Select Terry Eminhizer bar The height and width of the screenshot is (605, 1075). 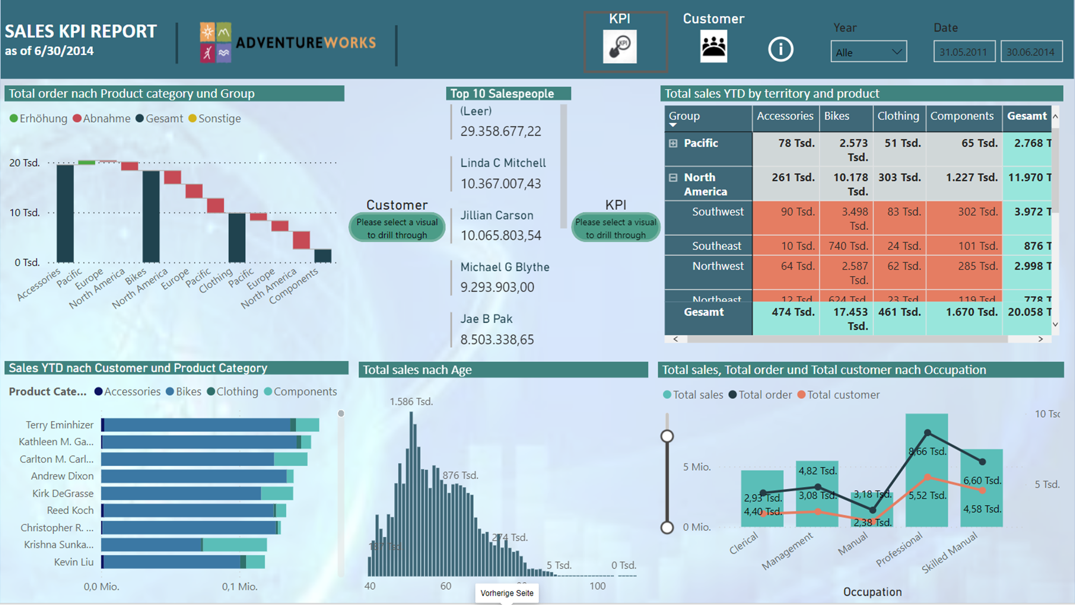tap(210, 425)
